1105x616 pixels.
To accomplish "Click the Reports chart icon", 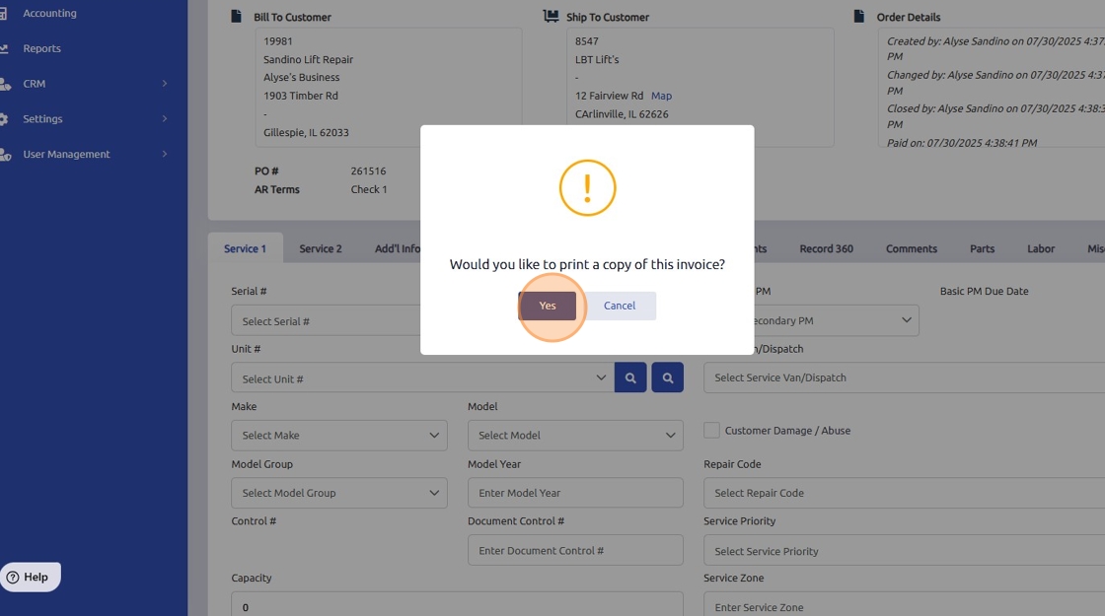I will (4, 48).
